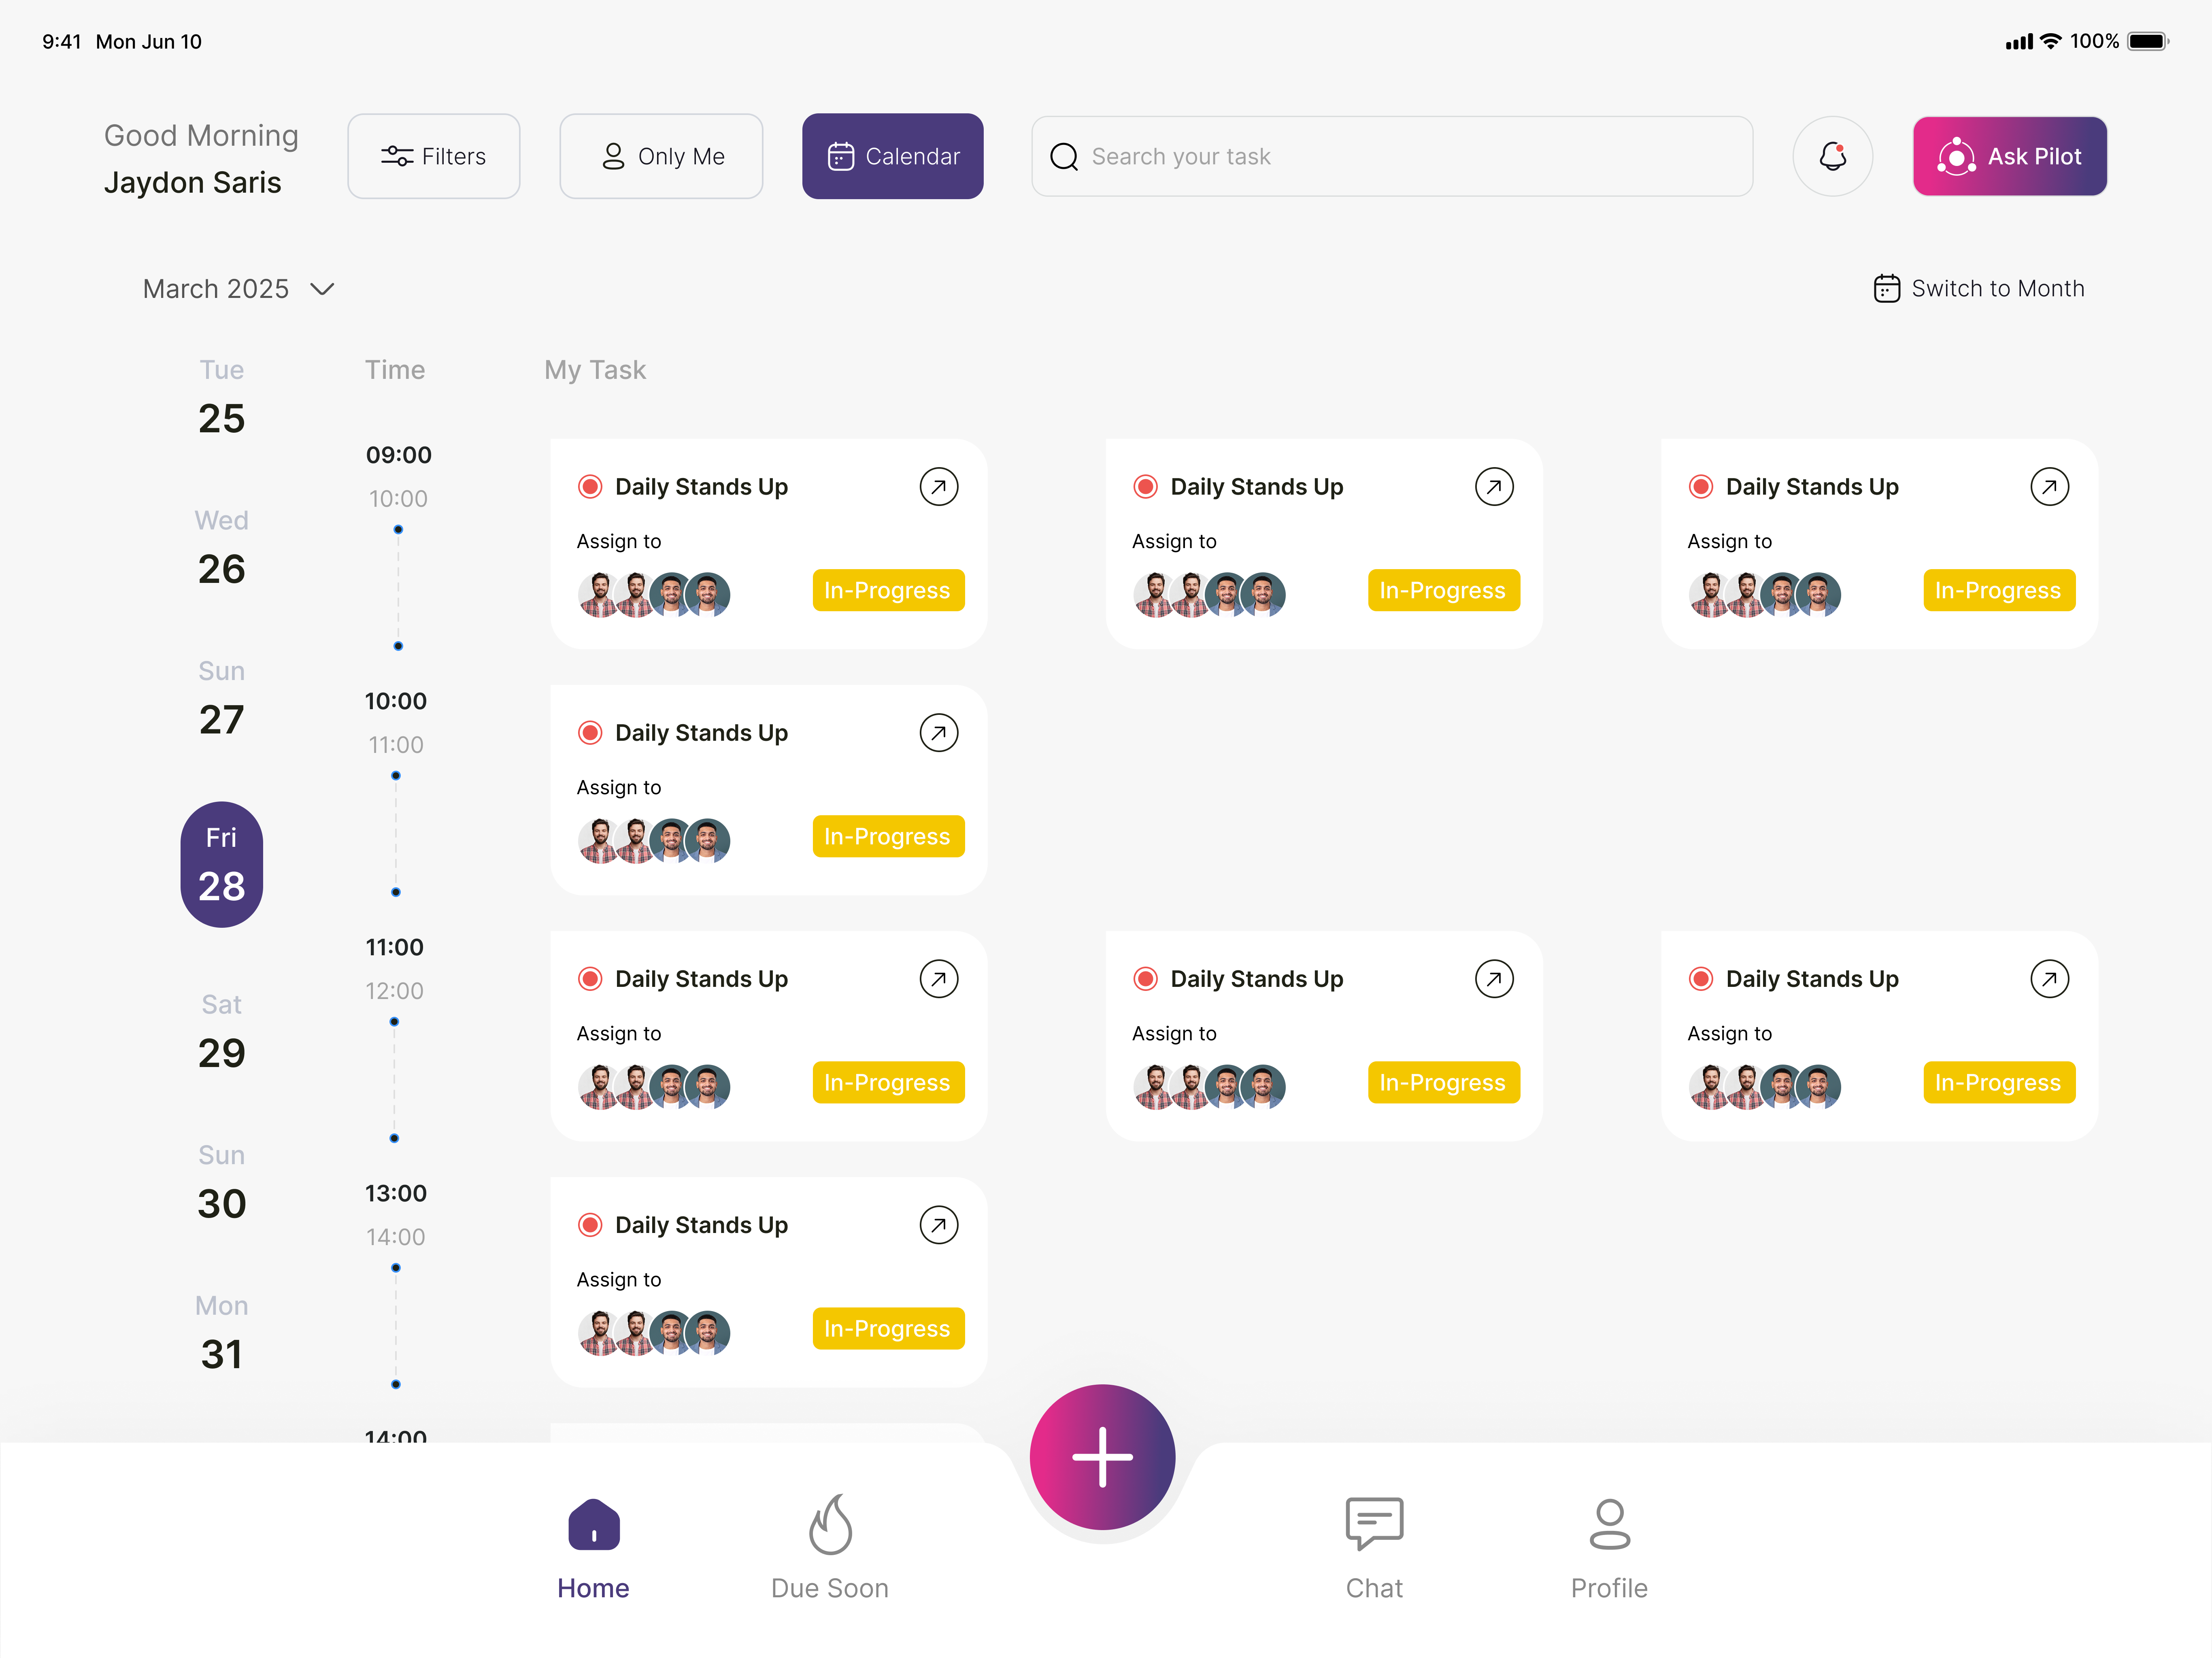Open arrow on middle card in 09:00 row
The width and height of the screenshot is (2212, 1658).
click(x=1494, y=486)
